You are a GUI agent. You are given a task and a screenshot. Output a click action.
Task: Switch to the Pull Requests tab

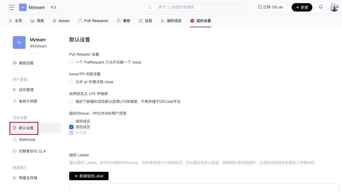[x=93, y=21]
